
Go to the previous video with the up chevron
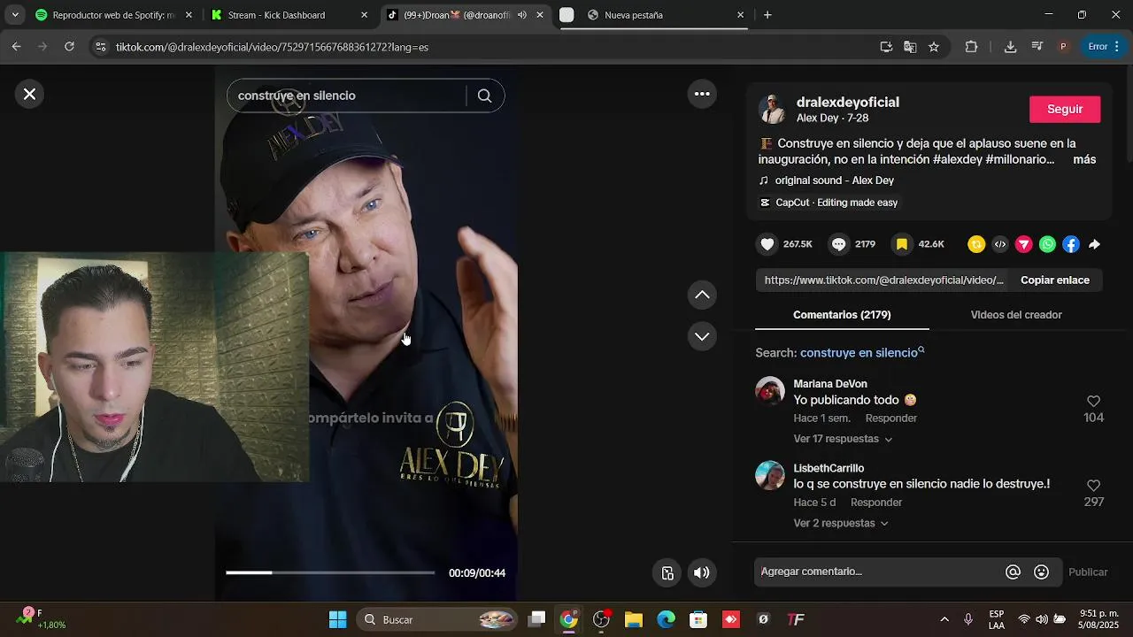point(702,295)
